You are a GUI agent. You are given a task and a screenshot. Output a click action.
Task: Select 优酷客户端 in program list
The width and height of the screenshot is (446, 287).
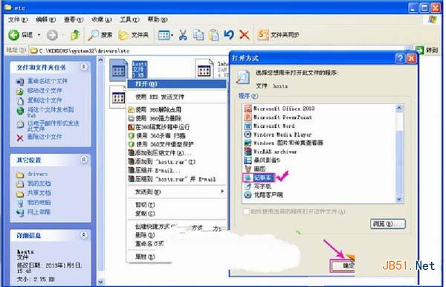[263, 195]
